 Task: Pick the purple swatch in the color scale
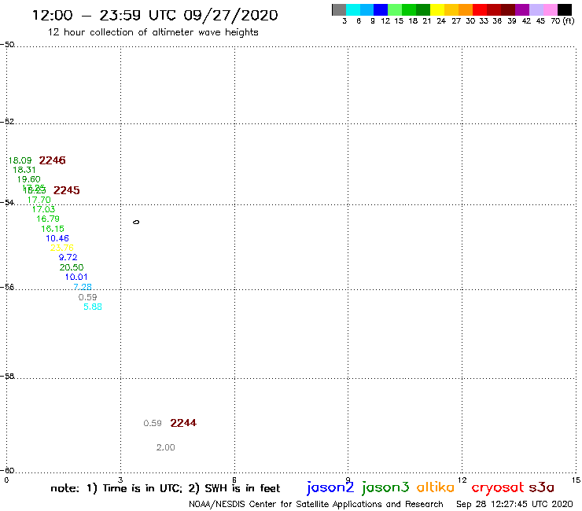click(x=522, y=9)
